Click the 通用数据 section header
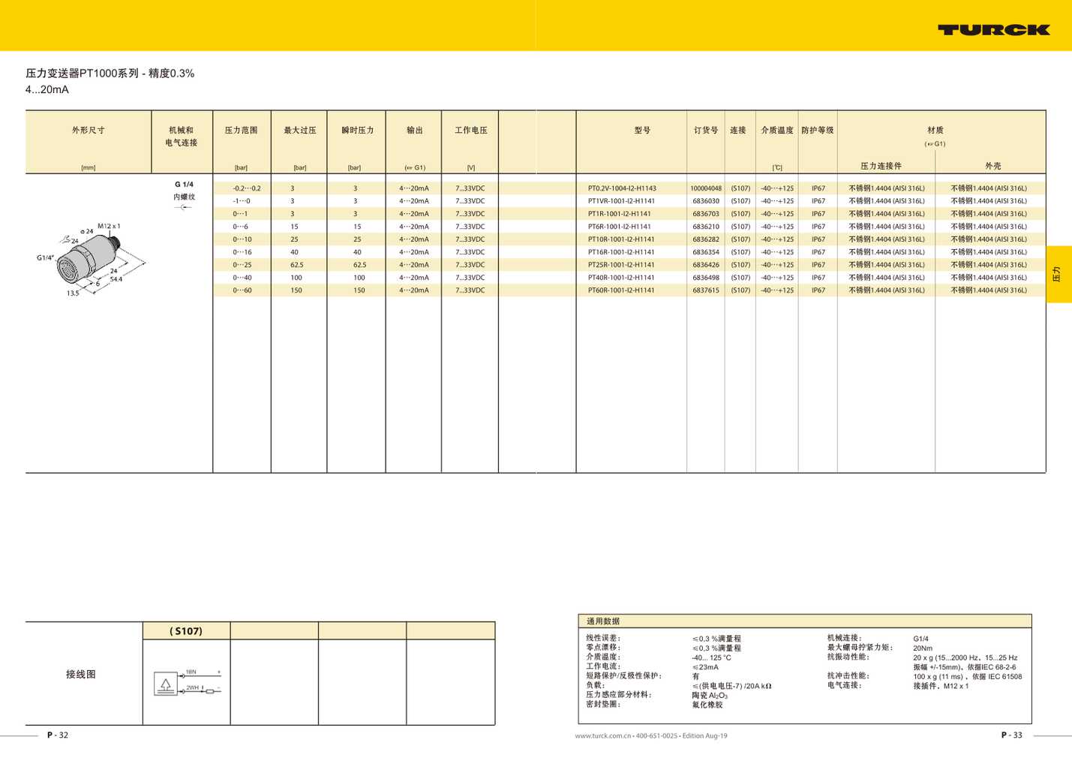This screenshot has height=758, width=1072. (x=603, y=621)
